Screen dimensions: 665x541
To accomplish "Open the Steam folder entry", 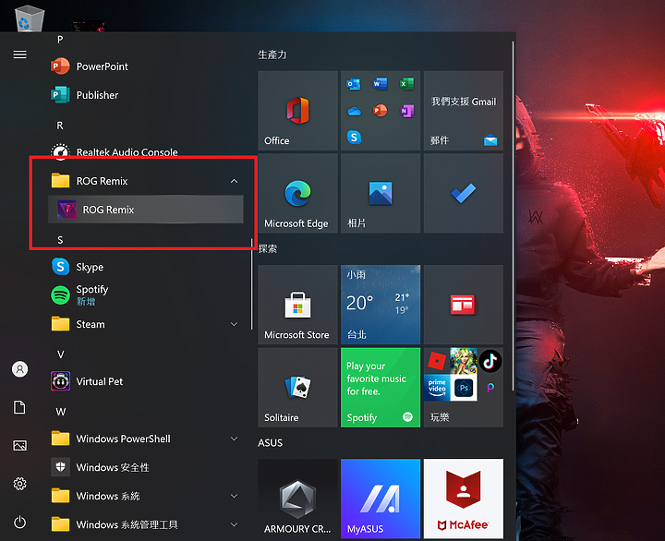I will click(x=146, y=324).
